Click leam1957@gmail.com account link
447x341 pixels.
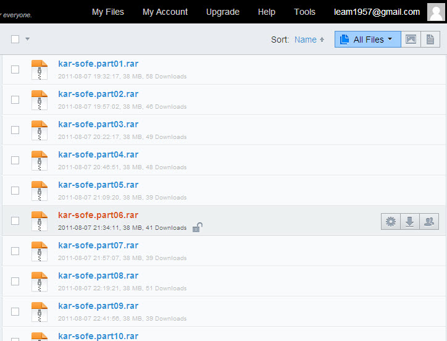point(377,12)
